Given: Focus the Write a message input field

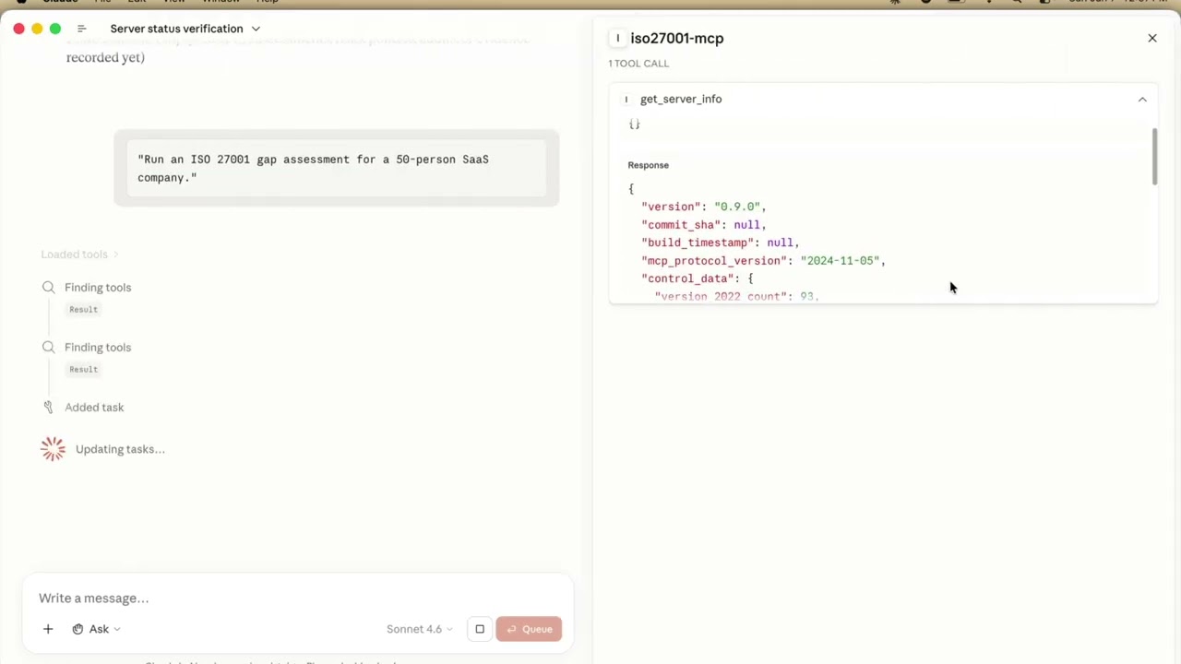Looking at the screenshot, I should 297,599.
